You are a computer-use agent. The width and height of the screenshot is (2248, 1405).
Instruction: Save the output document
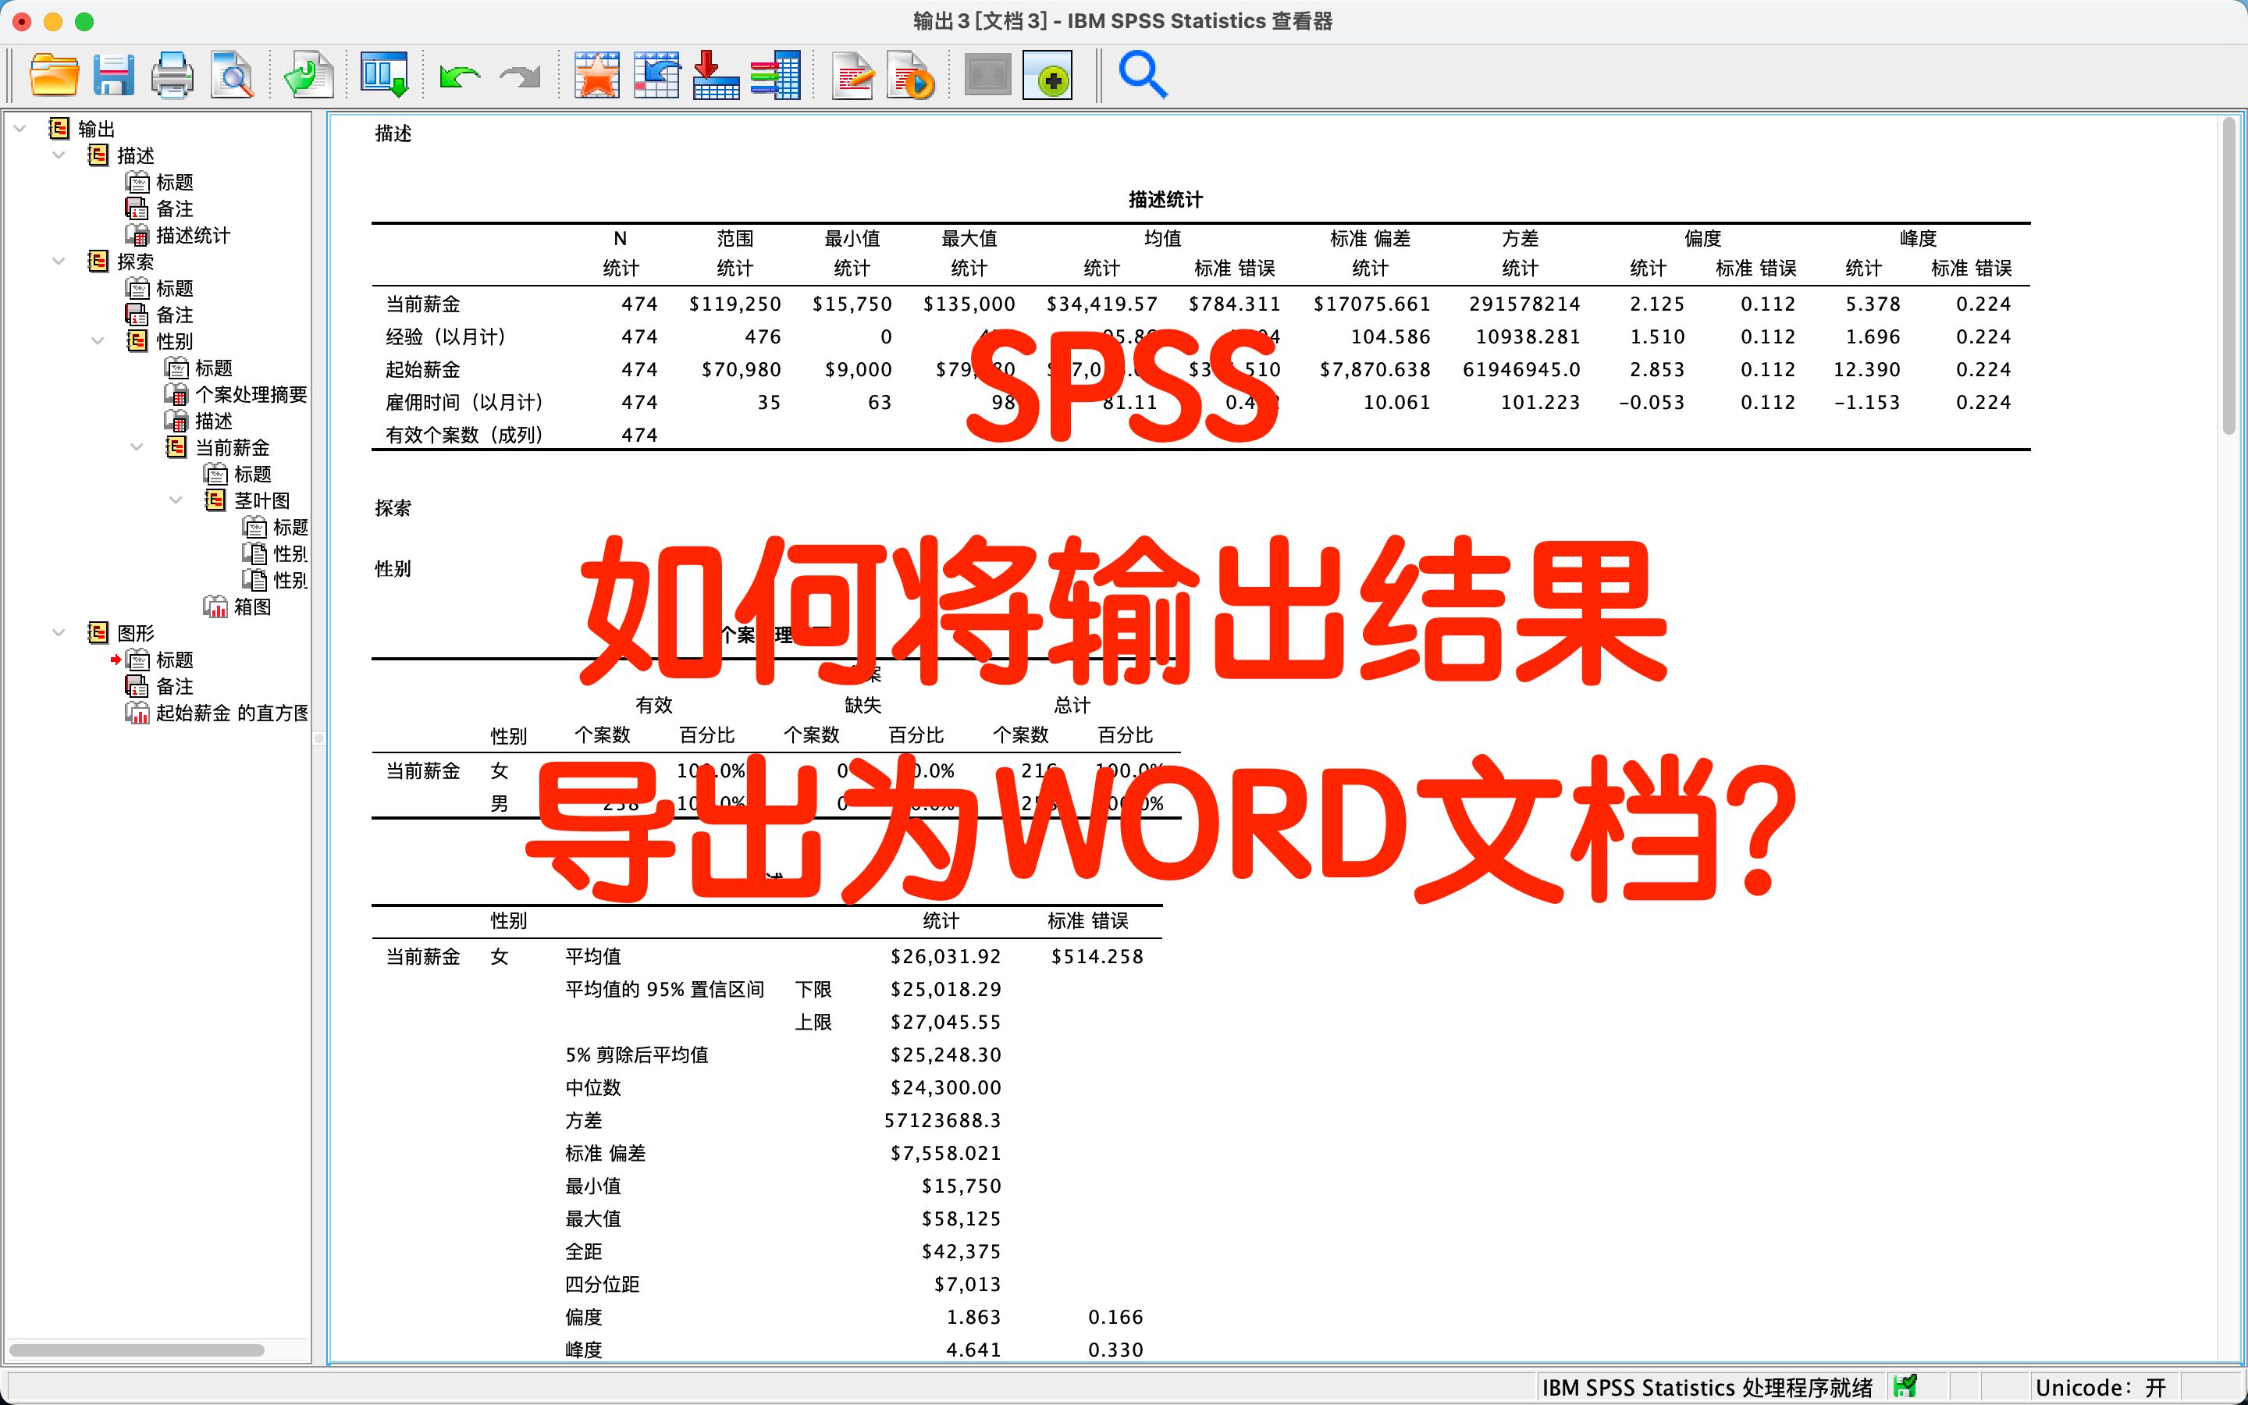[113, 75]
